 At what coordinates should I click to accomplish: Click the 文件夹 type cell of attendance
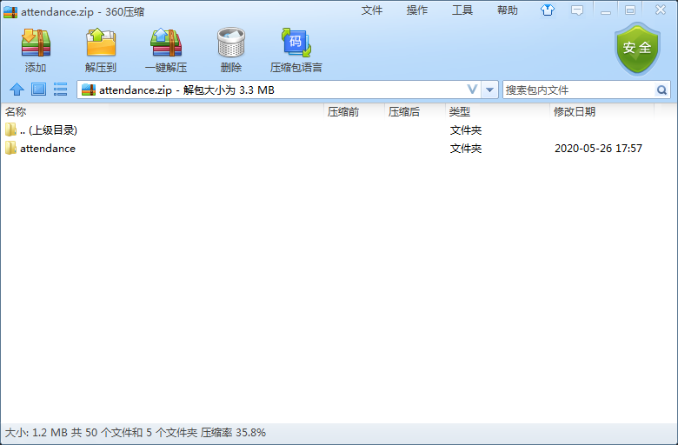466,149
